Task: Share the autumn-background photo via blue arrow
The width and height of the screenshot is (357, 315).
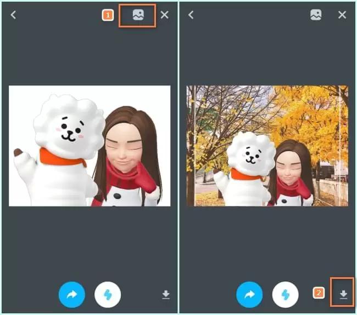Action: 250,295
